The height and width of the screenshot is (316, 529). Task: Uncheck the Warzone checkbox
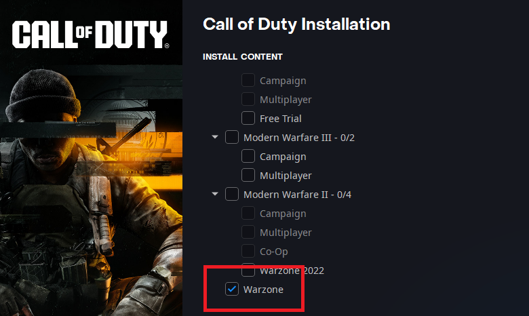pyautogui.click(x=232, y=289)
